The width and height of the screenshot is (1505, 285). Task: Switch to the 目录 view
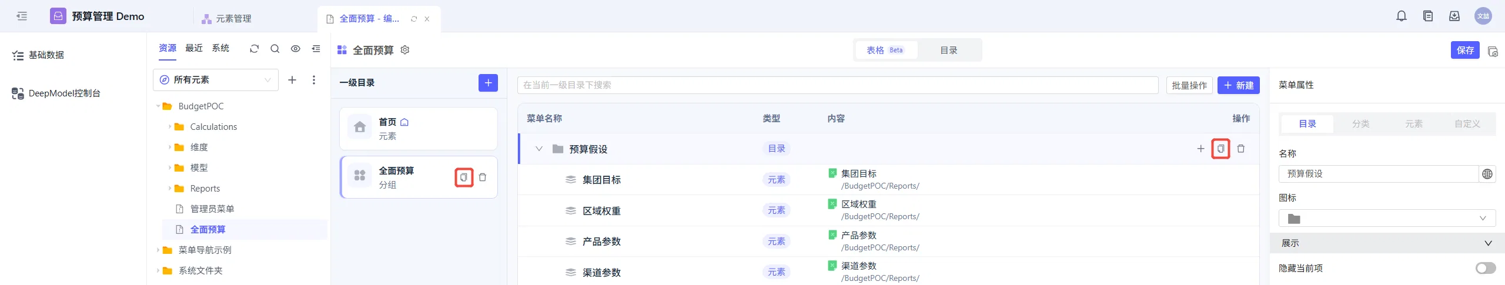(949, 51)
